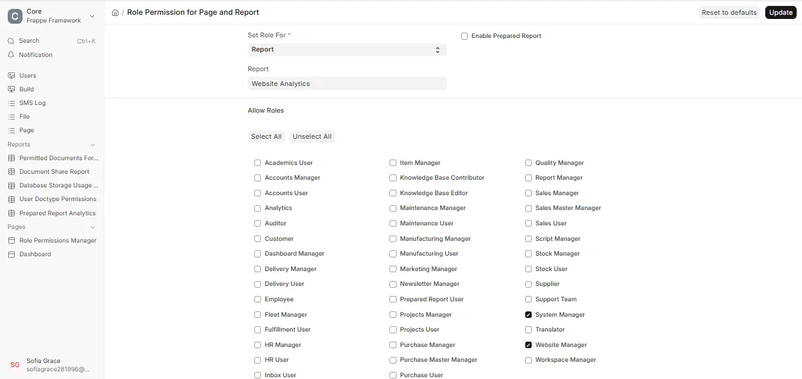Viewport: 802px width, 379px height.
Task: Click the SG user avatar
Action: click(x=15, y=365)
